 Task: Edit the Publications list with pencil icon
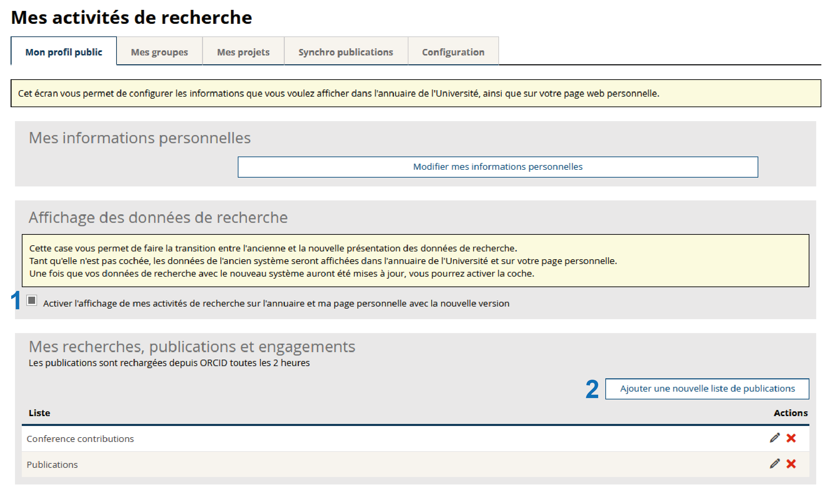(775, 464)
